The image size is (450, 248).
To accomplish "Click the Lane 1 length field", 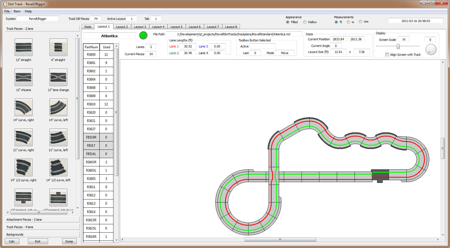I will coord(188,46).
